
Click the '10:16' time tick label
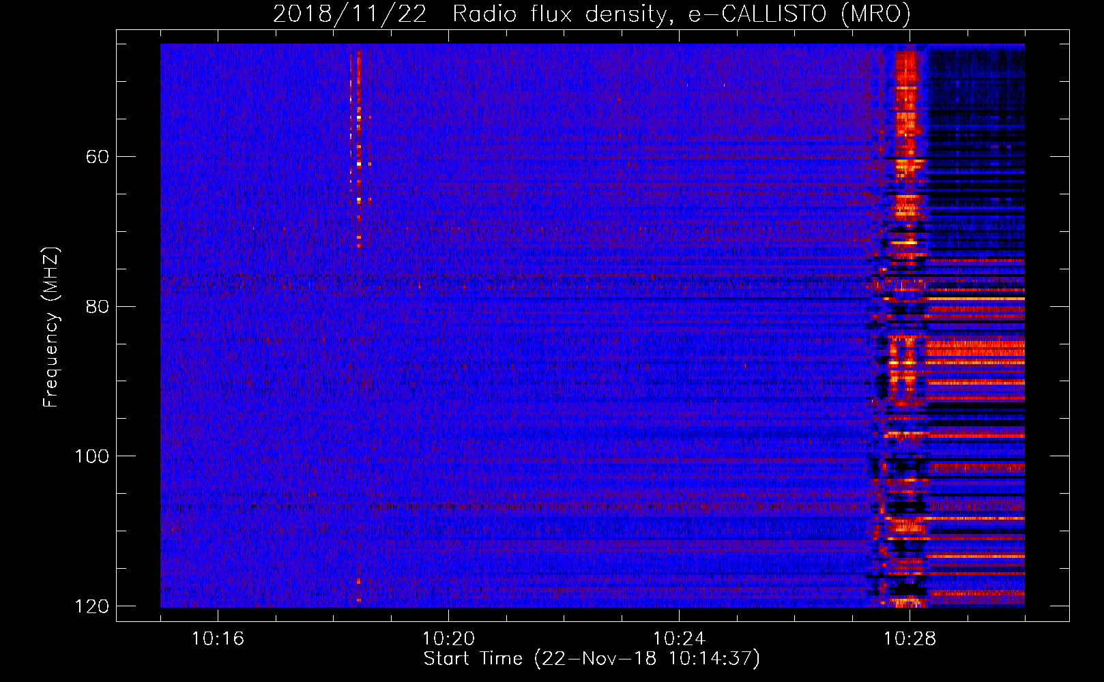tap(218, 638)
